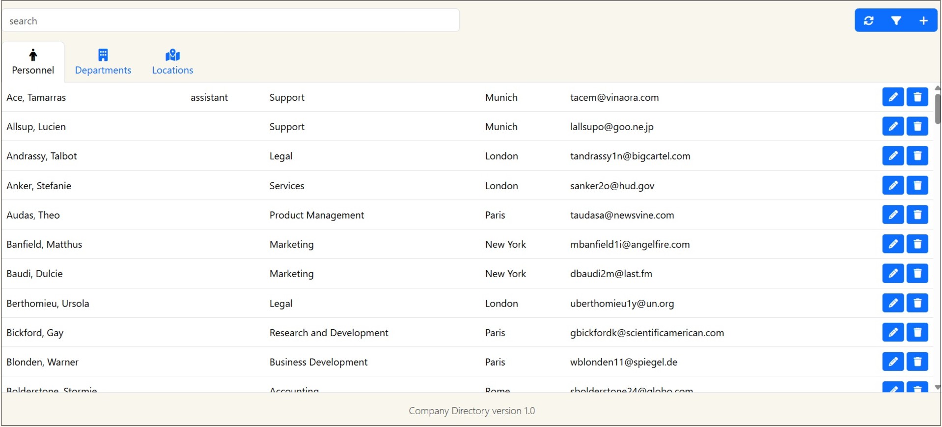Open edit for Dulcie Baudi
The width and height of the screenshot is (942, 427).
(x=893, y=273)
